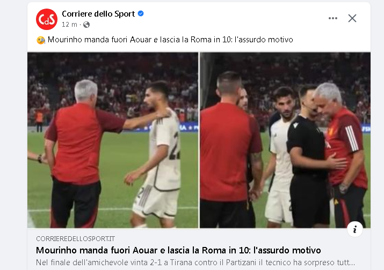Open the CdS profile avatar
The image size is (384, 270).
point(47,19)
